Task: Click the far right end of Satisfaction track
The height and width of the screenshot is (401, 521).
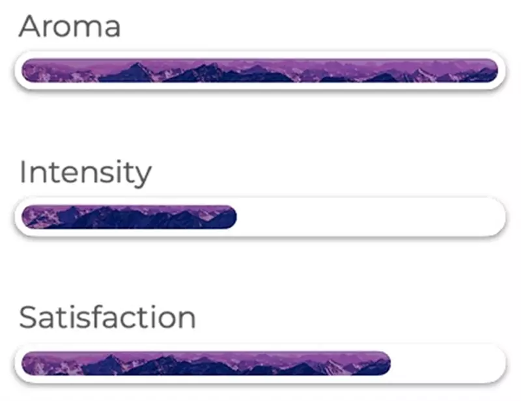Action: point(498,364)
